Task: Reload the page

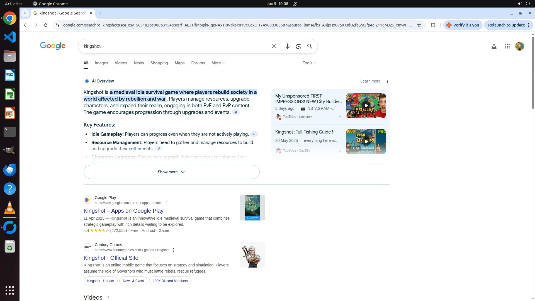Action: [x=46, y=25]
